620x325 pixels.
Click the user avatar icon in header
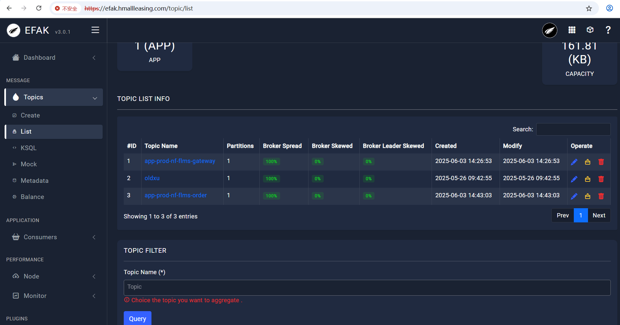point(549,30)
